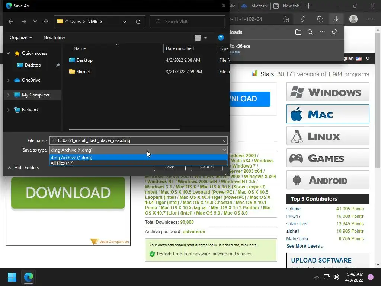This screenshot has height=286, width=381.
Task: Expand the OneDrive tree node
Action: (x=8, y=80)
